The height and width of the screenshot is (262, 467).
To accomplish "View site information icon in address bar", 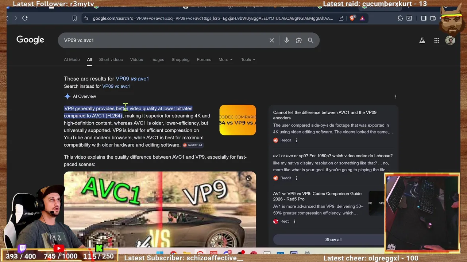I will (x=86, y=18).
